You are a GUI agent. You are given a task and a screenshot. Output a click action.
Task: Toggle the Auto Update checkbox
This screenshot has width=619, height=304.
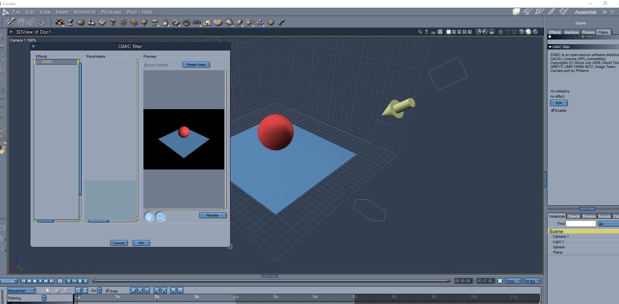click(x=145, y=65)
